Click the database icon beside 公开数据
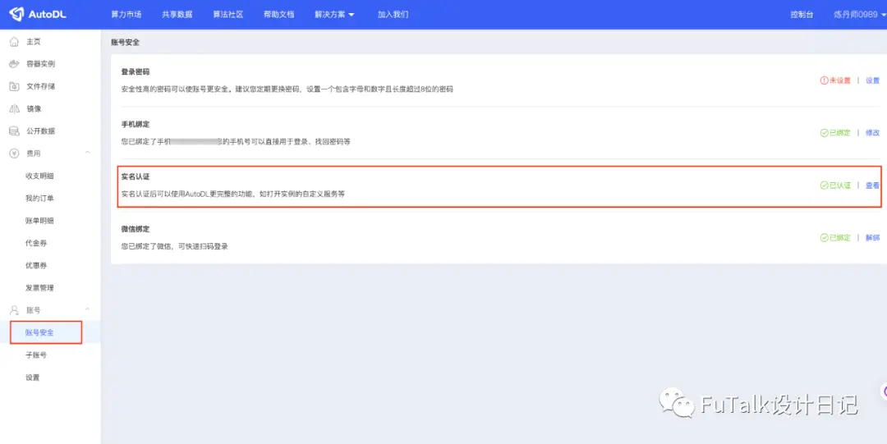Image resolution: width=887 pixels, height=444 pixels. 14,131
